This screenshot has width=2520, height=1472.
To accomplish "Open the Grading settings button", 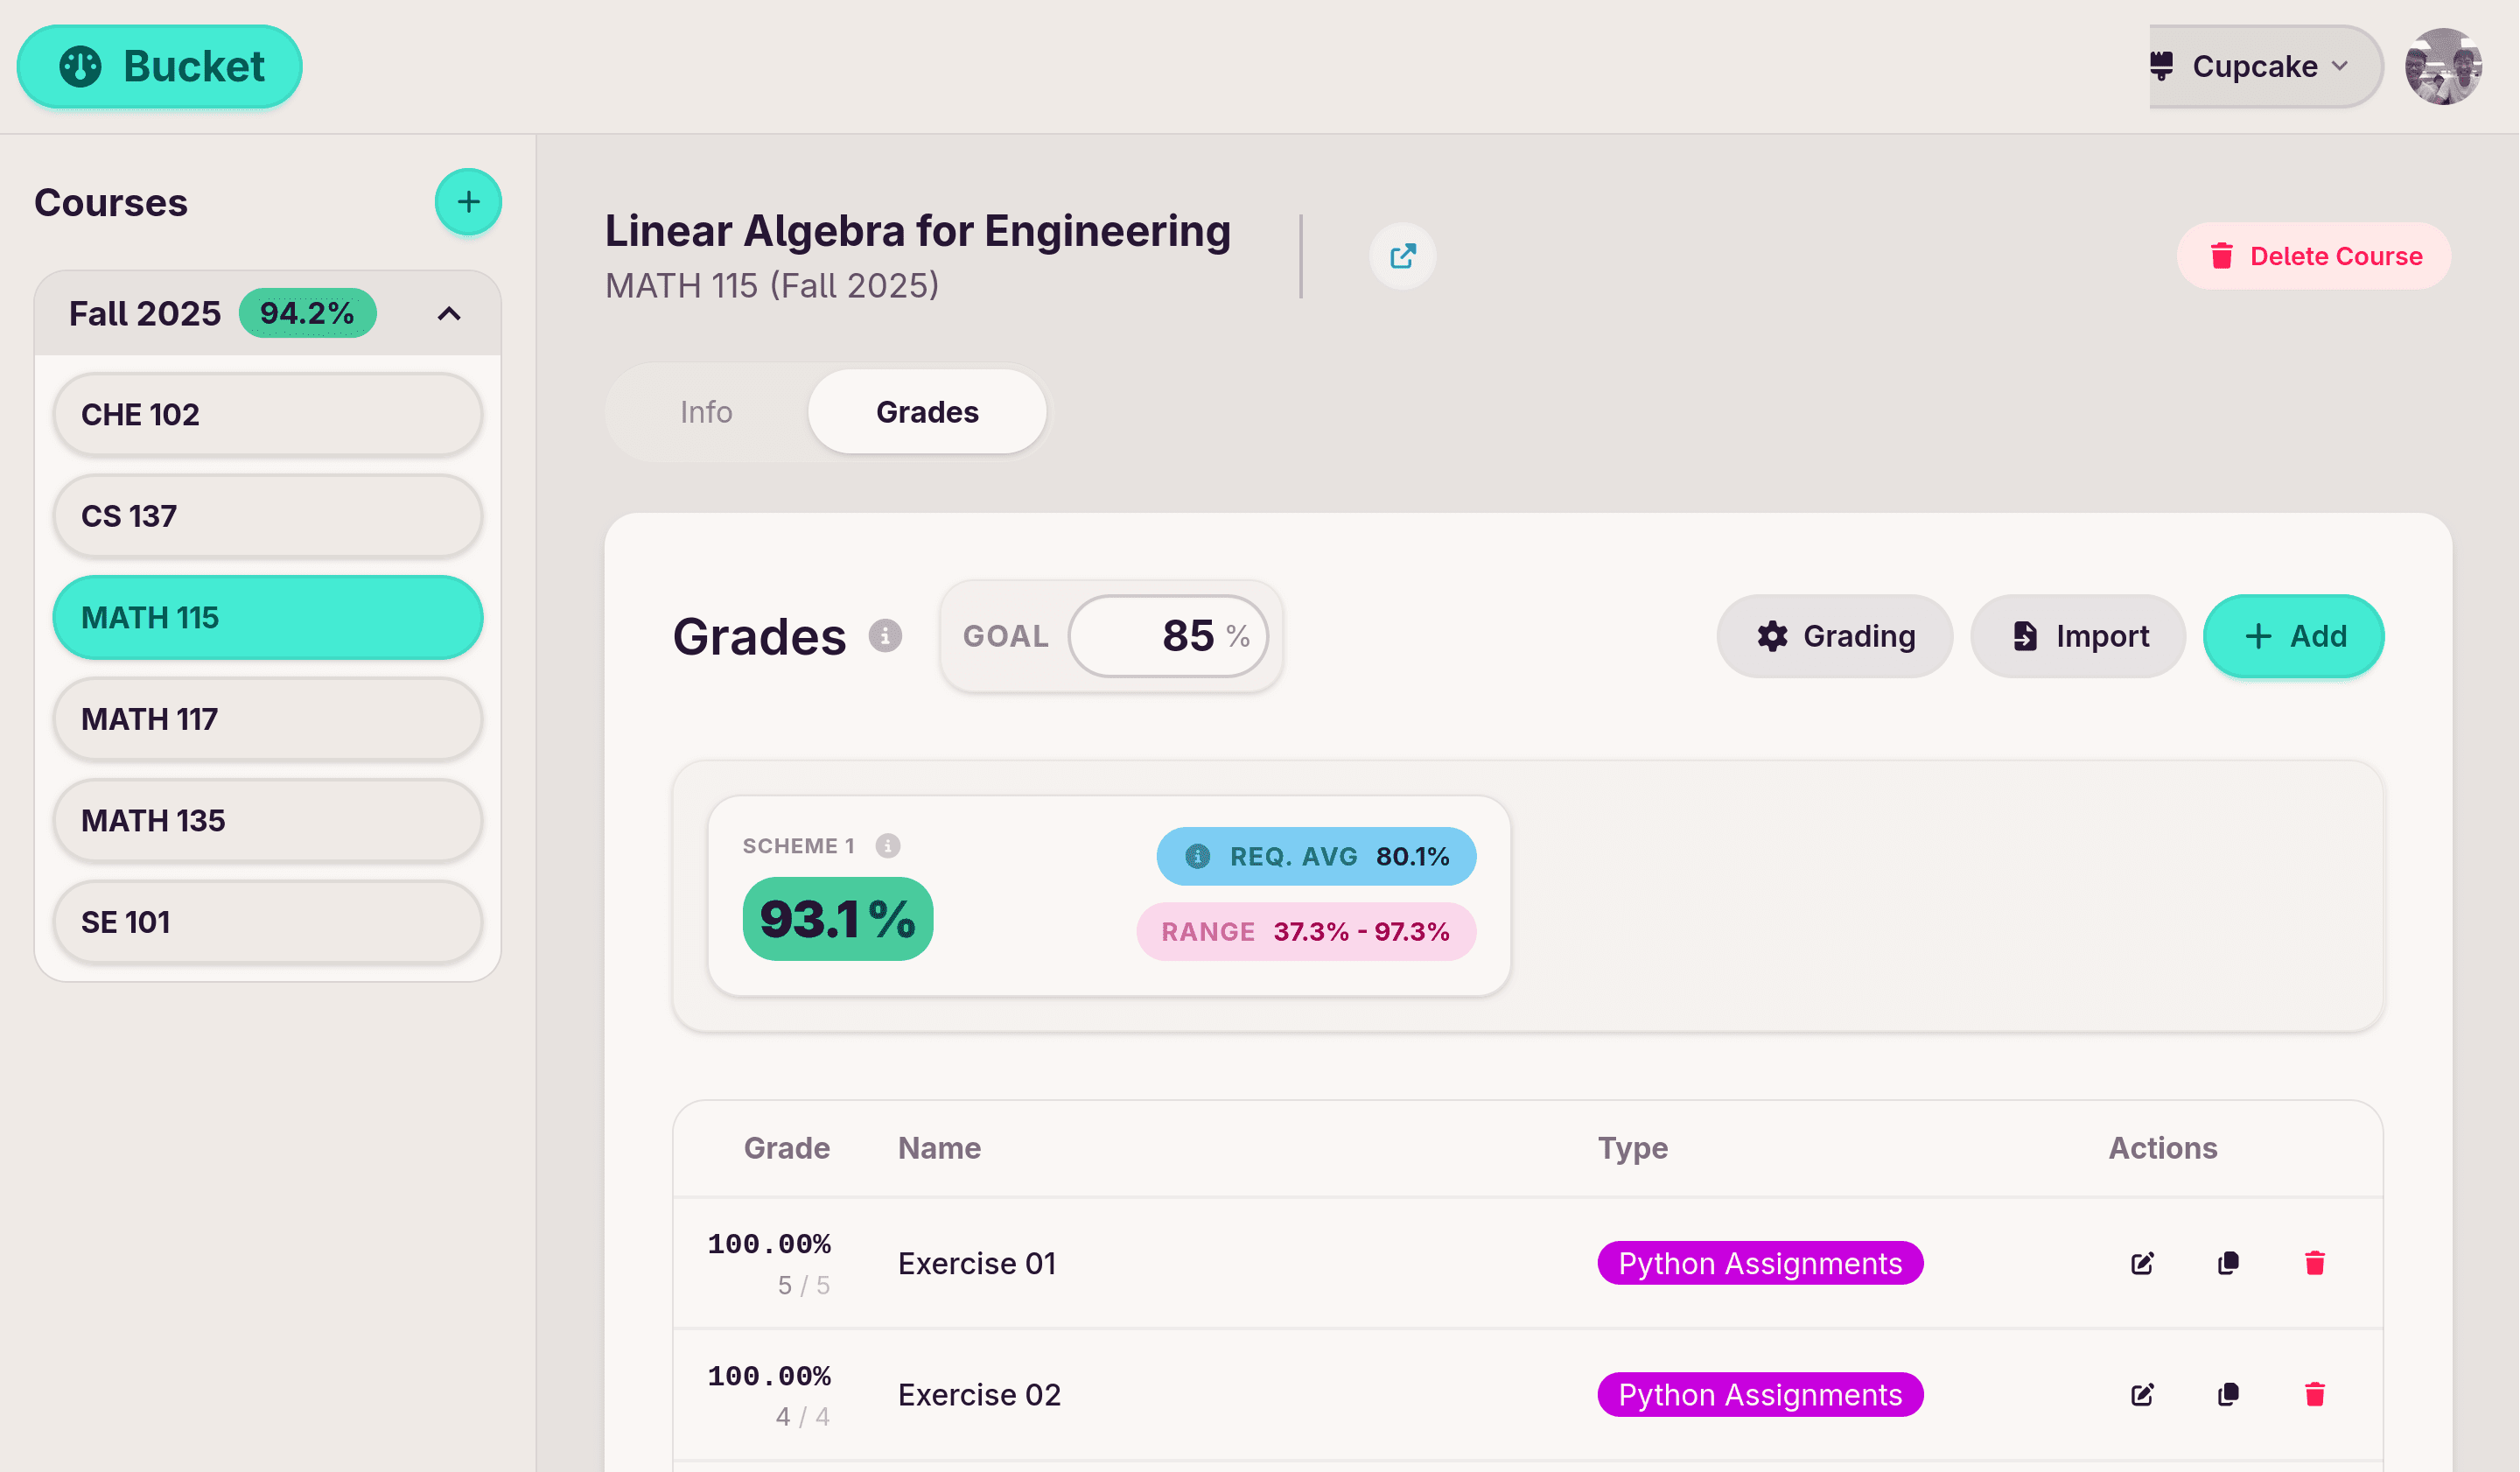I will coord(1834,636).
